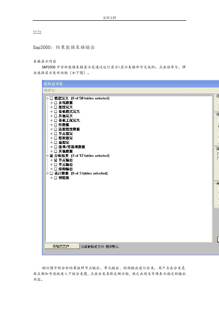Tick the 钢框架 checkbox
The width and height of the screenshot is (219, 310).
coord(56,178)
